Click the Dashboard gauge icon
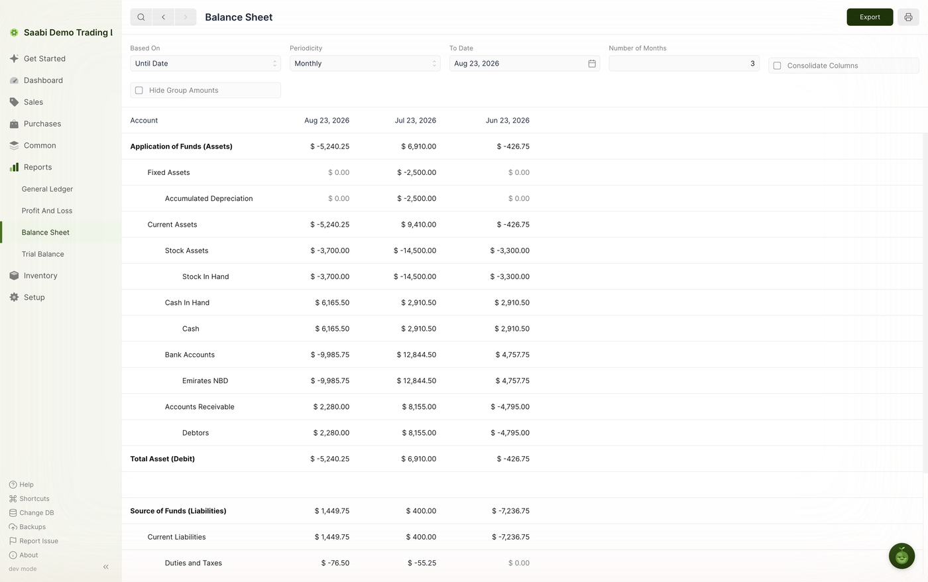Image resolution: width=928 pixels, height=582 pixels. coord(14,80)
